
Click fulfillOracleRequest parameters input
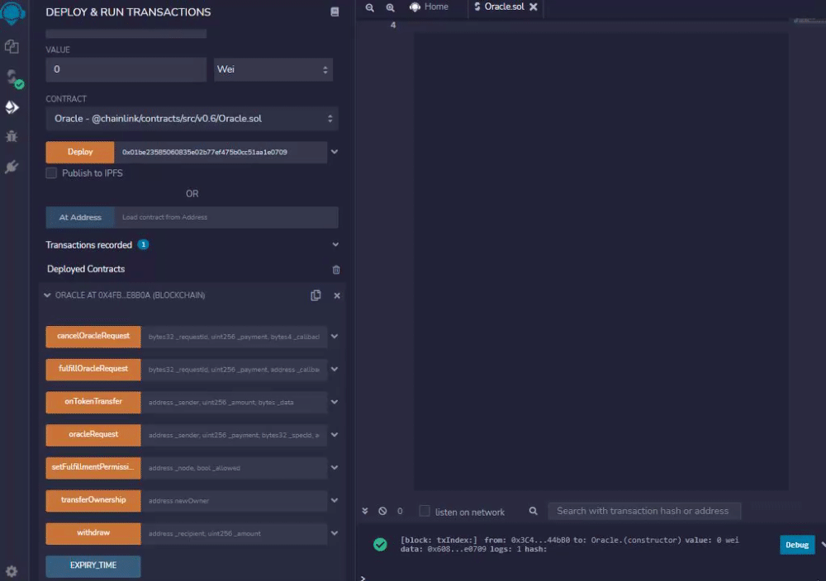[234, 370]
